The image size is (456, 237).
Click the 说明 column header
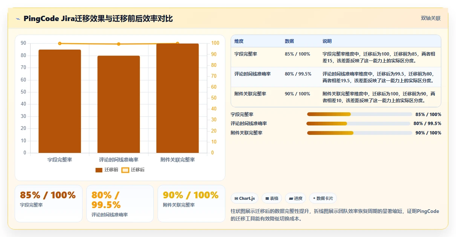tap(327, 41)
